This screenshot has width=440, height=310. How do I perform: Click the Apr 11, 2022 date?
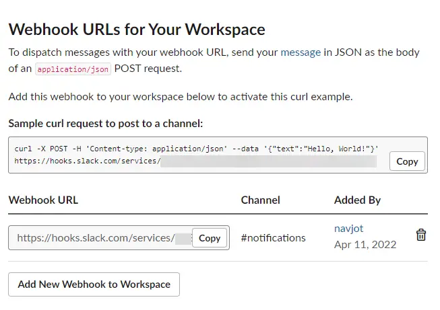(x=365, y=245)
